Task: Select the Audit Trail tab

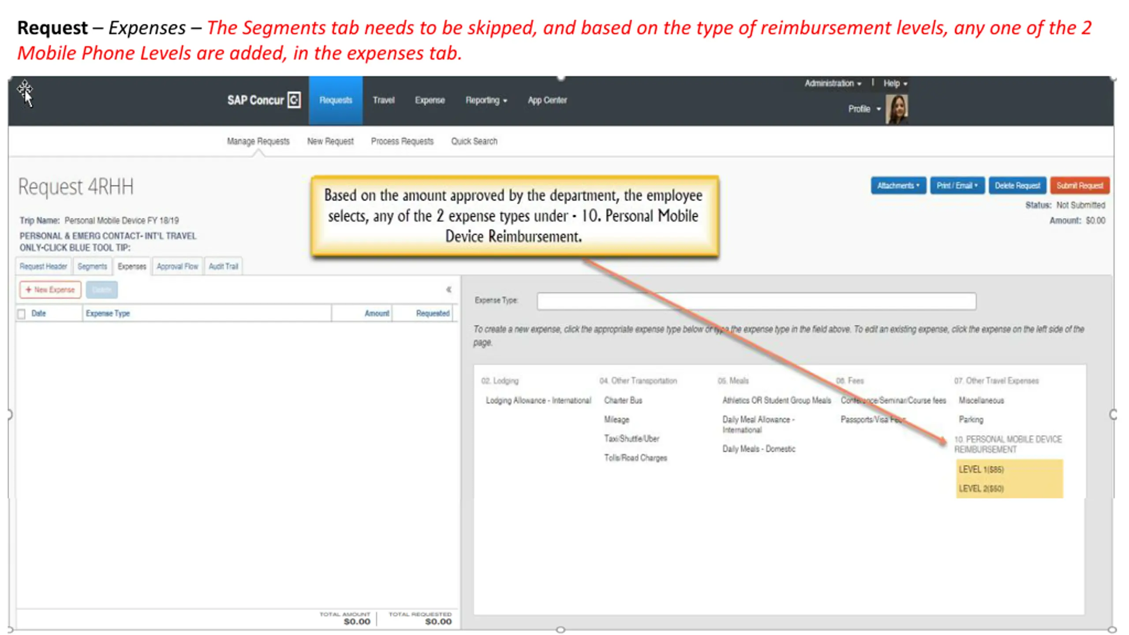Action: (223, 266)
